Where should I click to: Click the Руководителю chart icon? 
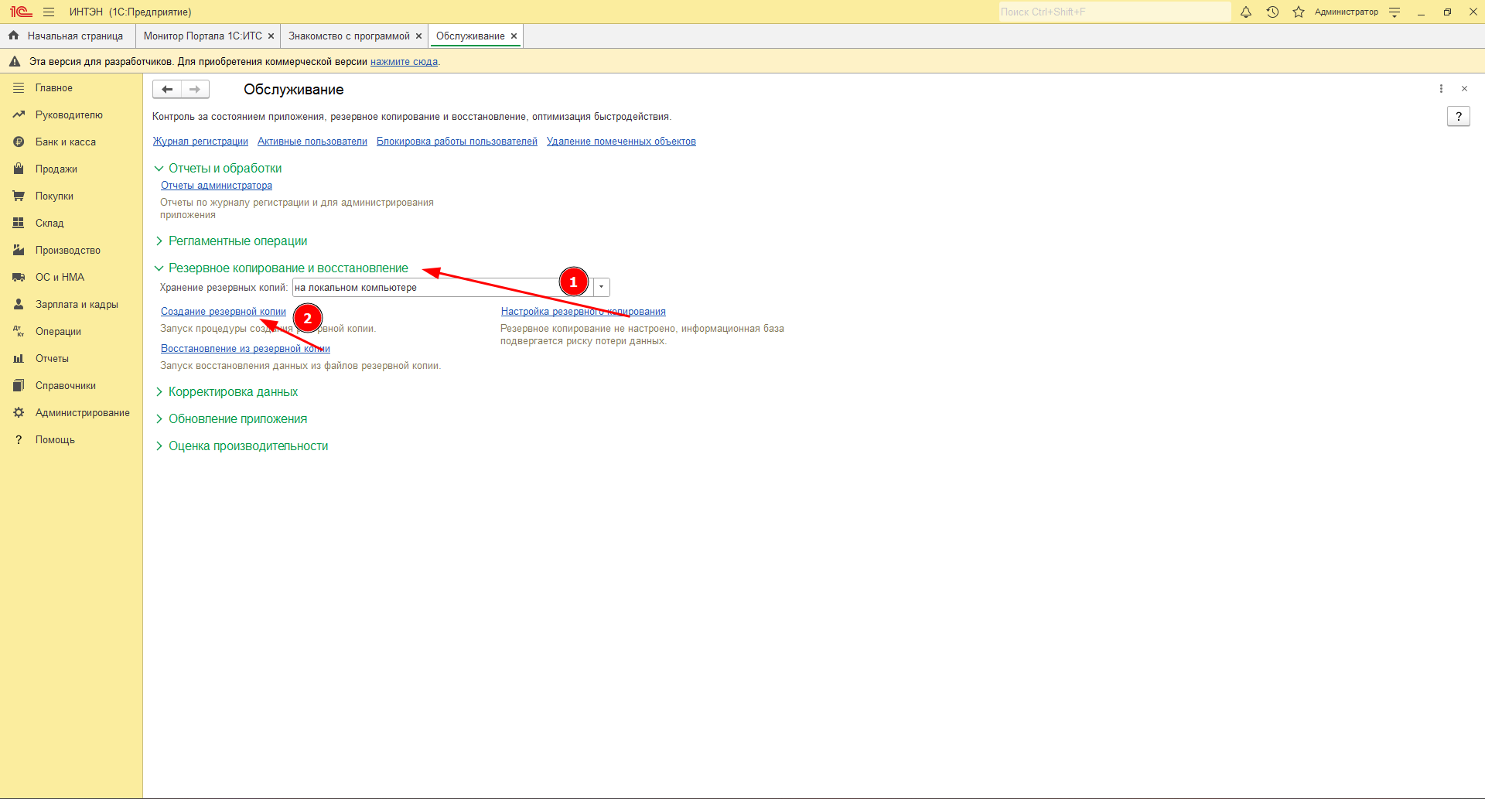click(x=19, y=115)
